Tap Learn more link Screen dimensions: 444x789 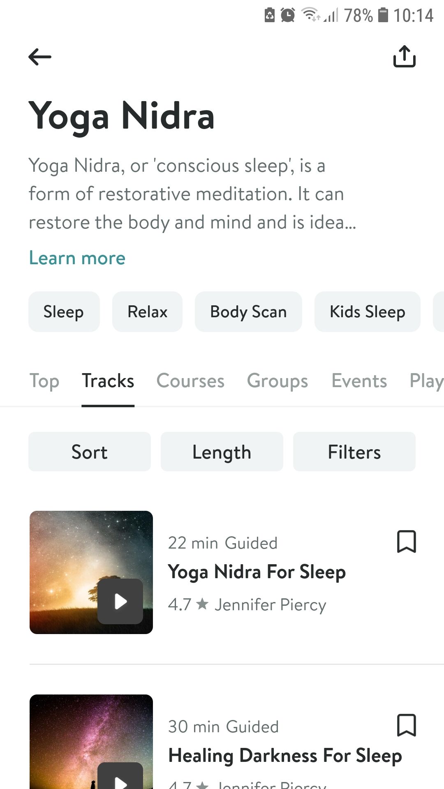pyautogui.click(x=77, y=258)
